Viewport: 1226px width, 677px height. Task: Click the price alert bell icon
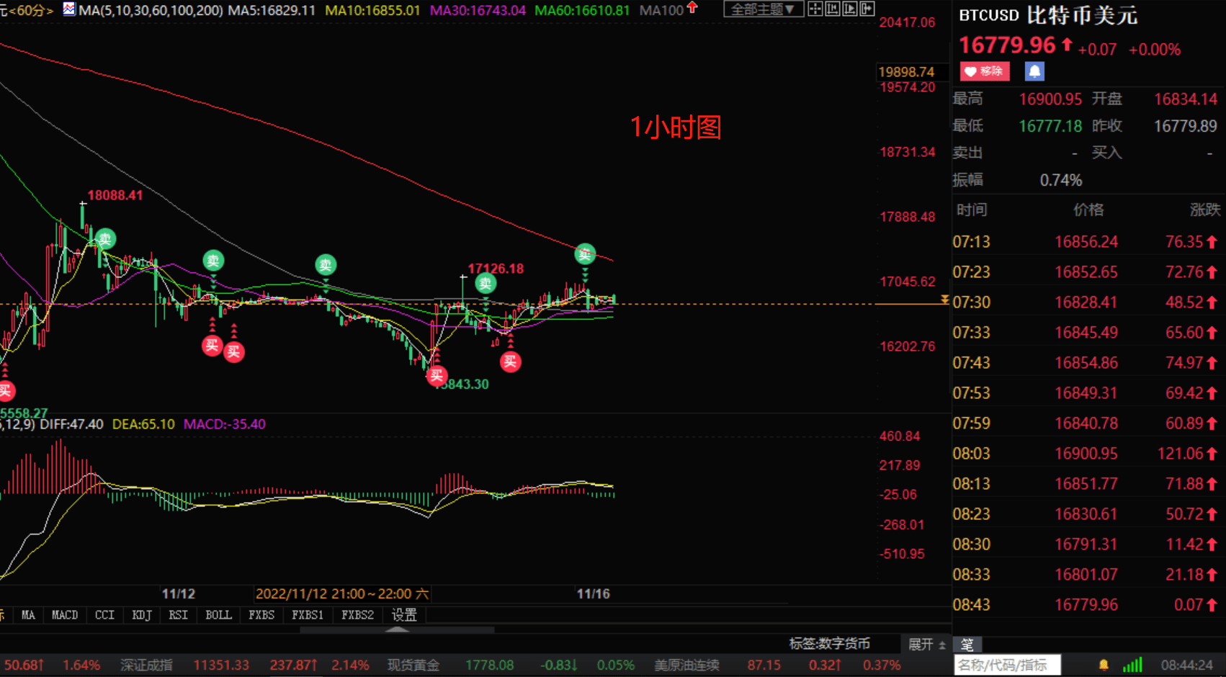click(1034, 71)
